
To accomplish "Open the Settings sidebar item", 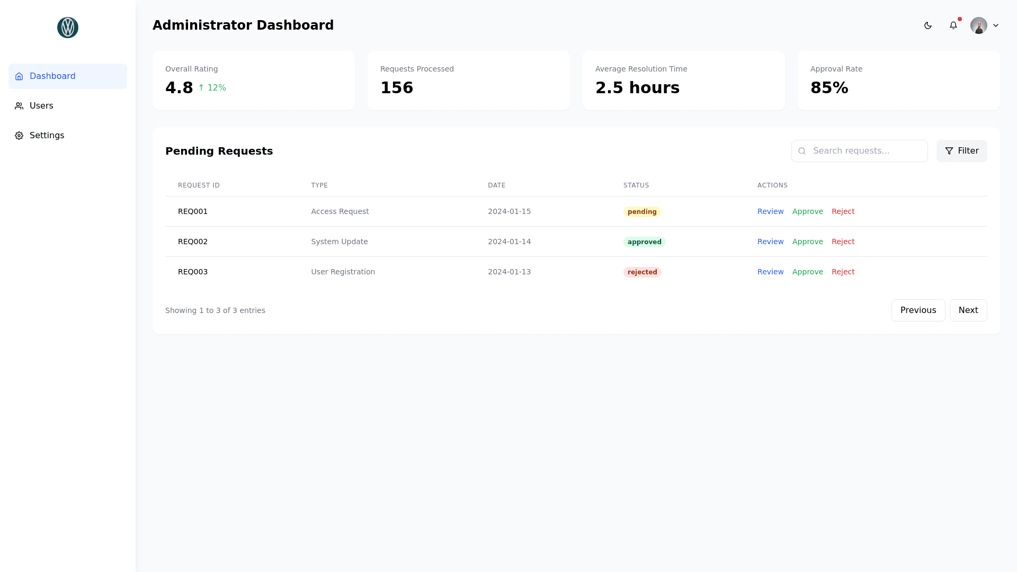I will 47,136.
